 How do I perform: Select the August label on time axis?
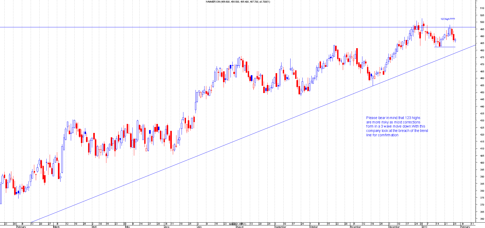[x=240, y=227]
